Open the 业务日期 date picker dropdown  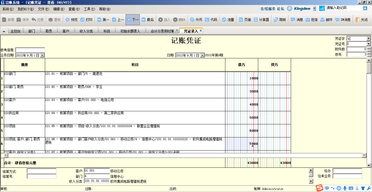[x=42, y=55]
